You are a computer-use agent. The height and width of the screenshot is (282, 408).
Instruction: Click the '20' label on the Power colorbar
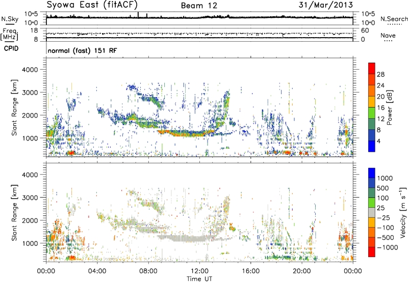click(380, 97)
